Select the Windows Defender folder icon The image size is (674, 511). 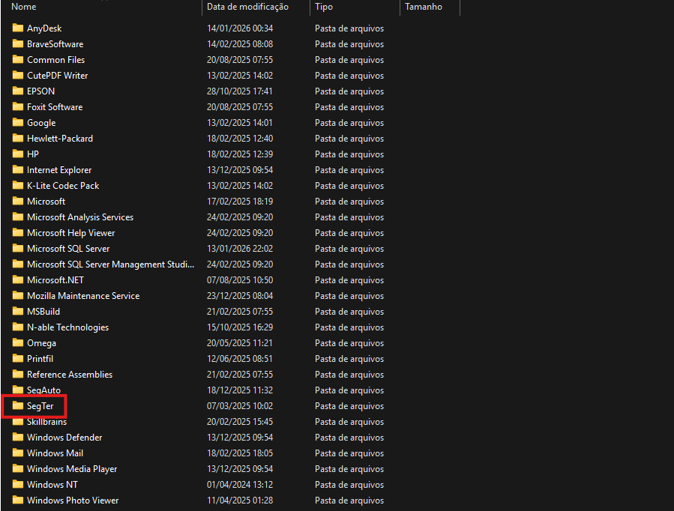coord(18,438)
